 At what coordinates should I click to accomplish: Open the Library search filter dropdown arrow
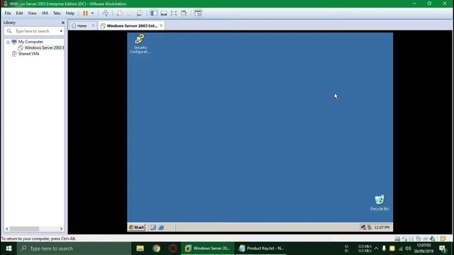click(61, 31)
